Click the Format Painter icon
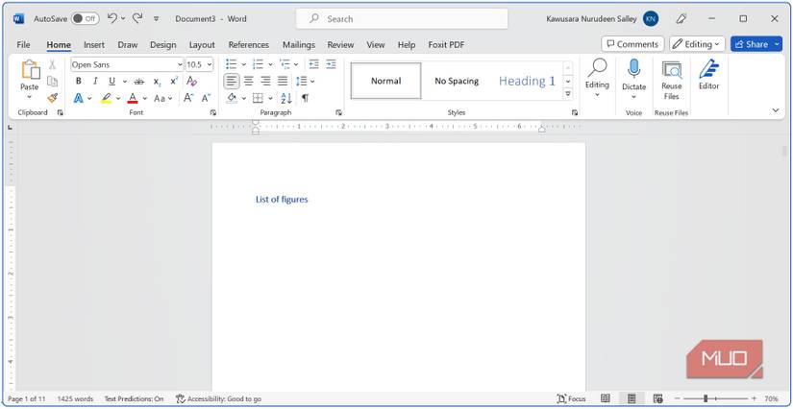The width and height of the screenshot is (793, 409). tap(53, 98)
